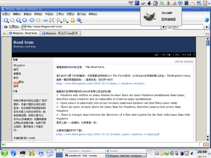The width and height of the screenshot is (211, 158).
Task: Open the 书签 (Bookmarks) menu
Action: pos(49,14)
